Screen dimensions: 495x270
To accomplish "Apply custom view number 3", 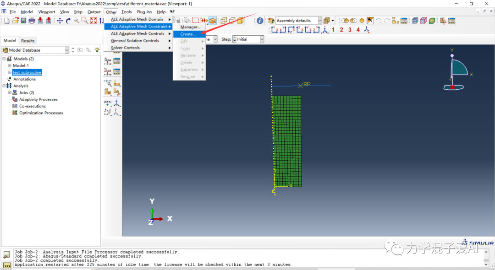I will coord(350,30).
